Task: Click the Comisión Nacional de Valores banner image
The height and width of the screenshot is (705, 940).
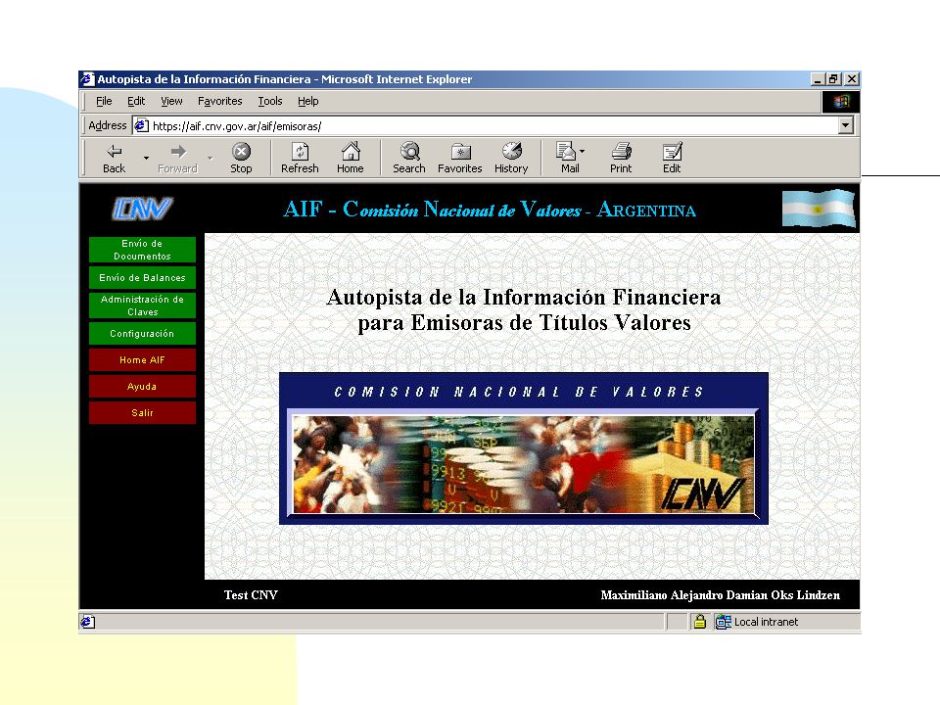Action: pyautogui.click(x=523, y=448)
